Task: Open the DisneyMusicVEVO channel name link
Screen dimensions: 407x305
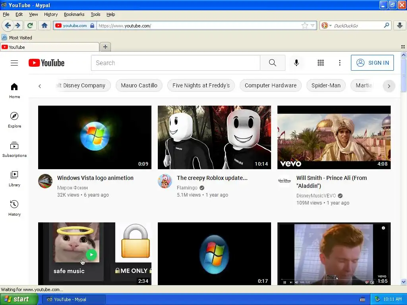Action: [316, 196]
